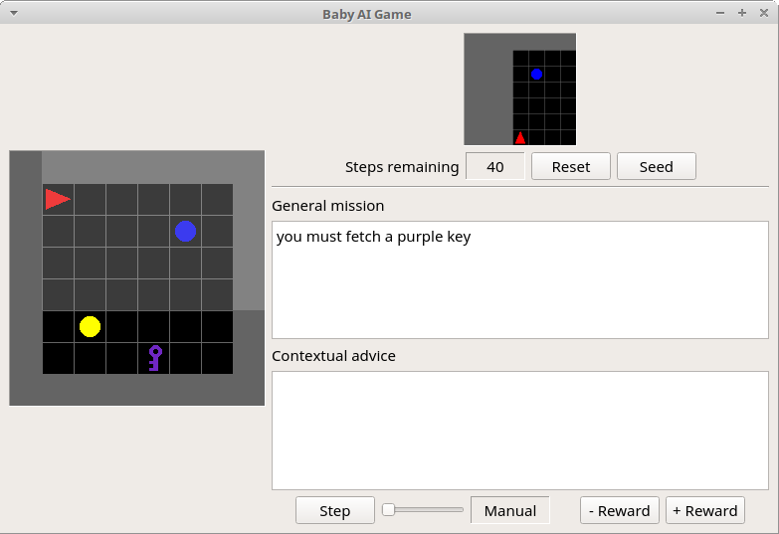Image resolution: width=779 pixels, height=534 pixels.
Task: Click the blue dot in the minimap
Action: click(536, 74)
